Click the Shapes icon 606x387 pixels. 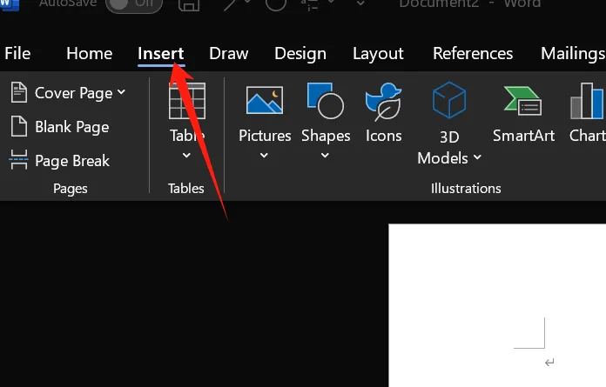coord(326,101)
